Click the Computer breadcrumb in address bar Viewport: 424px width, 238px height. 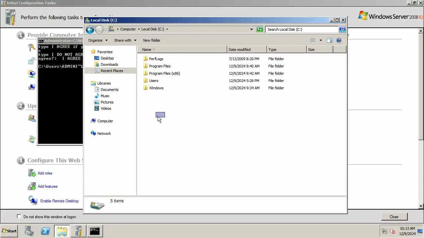128,29
